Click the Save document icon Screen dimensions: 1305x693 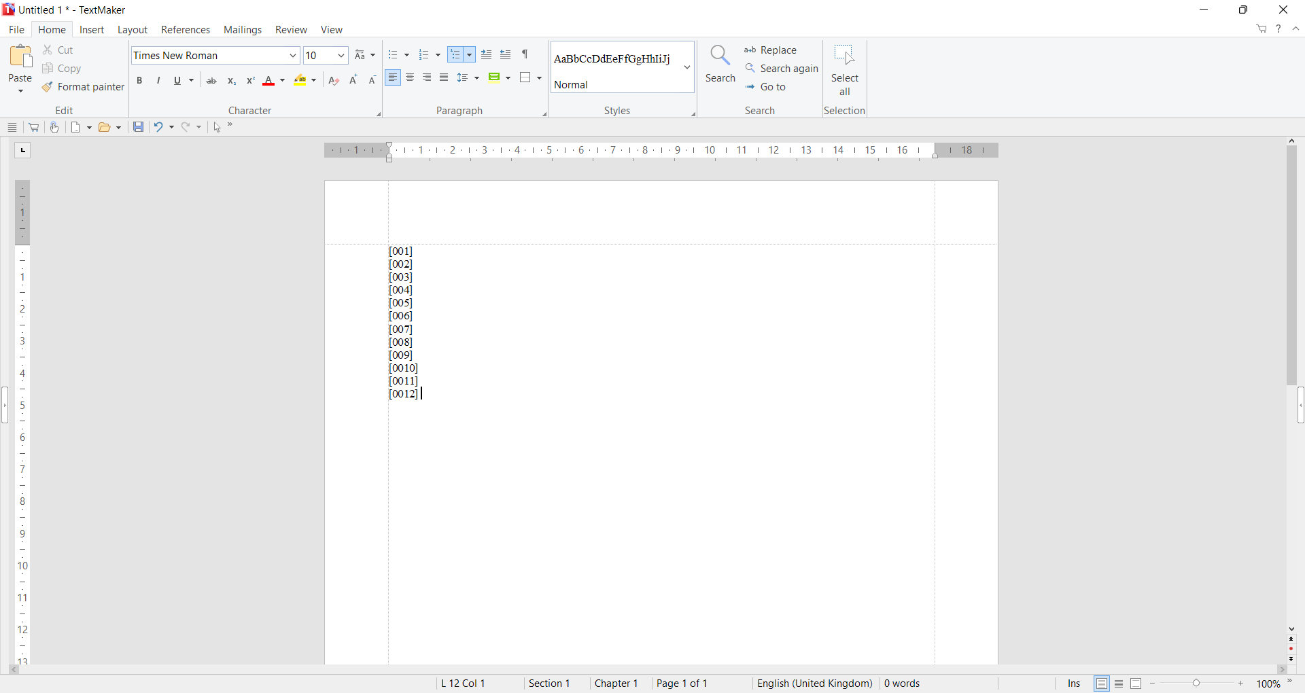point(138,128)
